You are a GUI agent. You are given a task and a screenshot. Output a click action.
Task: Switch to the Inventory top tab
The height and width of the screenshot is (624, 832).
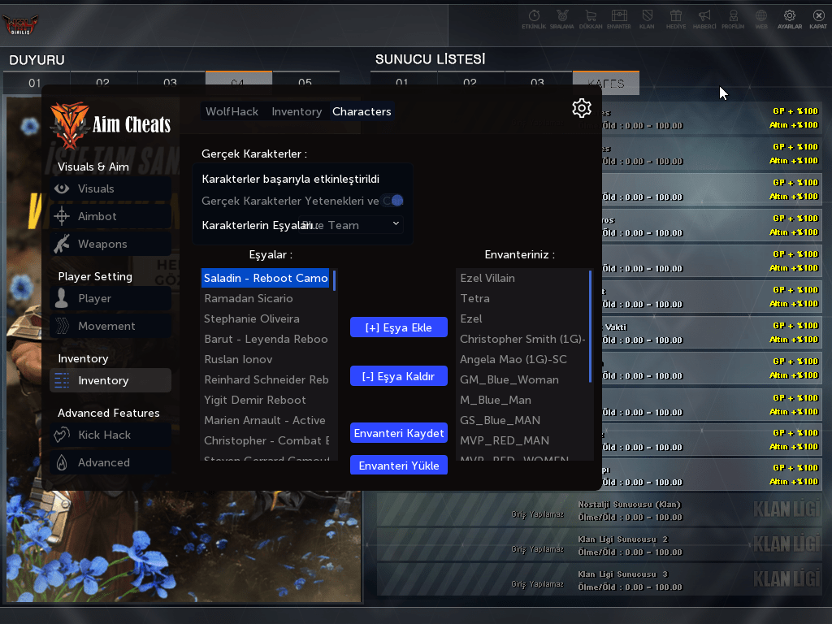pos(297,111)
